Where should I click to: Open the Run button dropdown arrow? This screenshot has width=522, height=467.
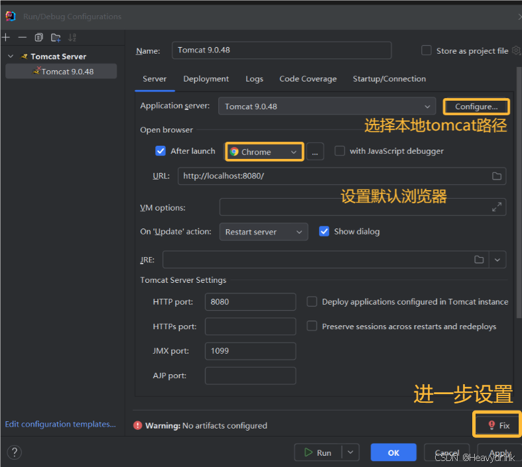coord(351,452)
